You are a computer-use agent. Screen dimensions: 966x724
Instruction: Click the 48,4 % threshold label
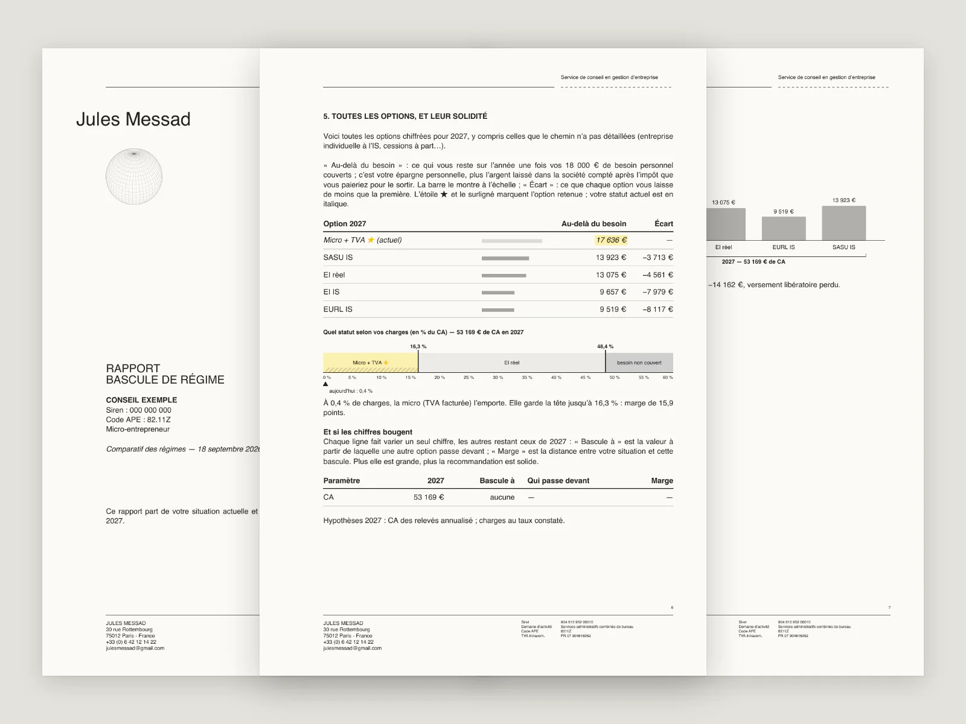coord(605,347)
